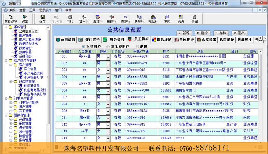The image size is (268, 154).
Task: Open gender dropdown for row 003
Action: [108, 71]
